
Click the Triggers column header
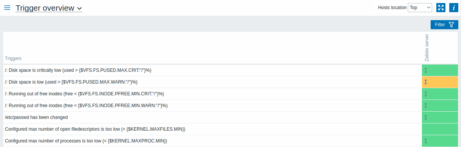click(x=13, y=58)
